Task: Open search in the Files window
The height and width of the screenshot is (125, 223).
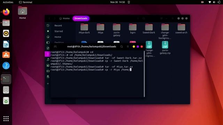Action: pos(144,18)
